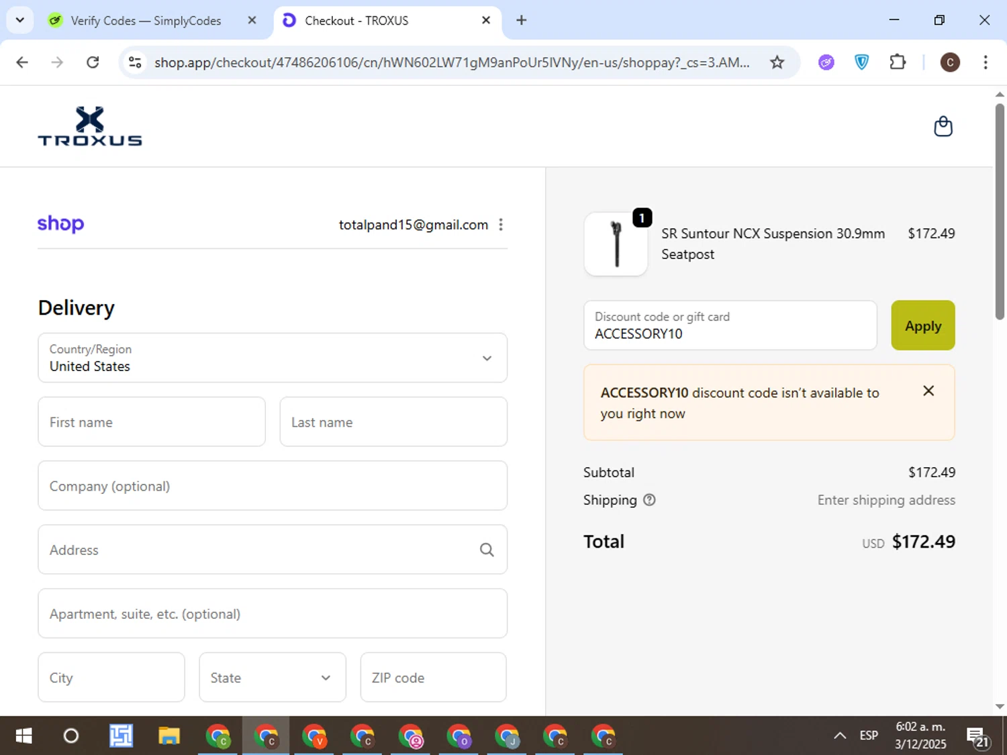Open Chrome profile V on taskbar

pos(314,736)
